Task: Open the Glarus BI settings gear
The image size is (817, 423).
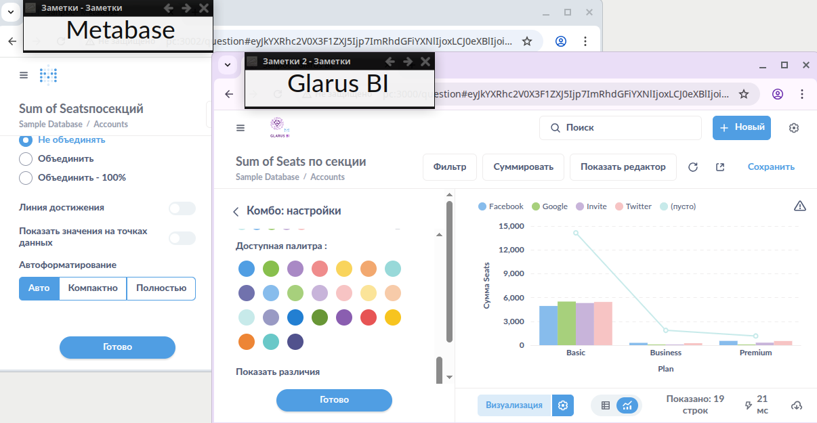Action: click(794, 128)
